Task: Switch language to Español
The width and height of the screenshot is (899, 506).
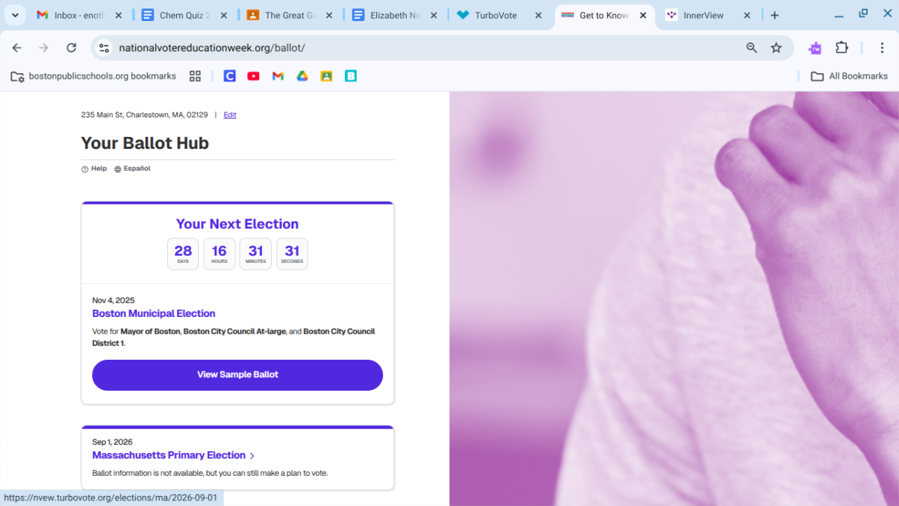Action: 133,169
